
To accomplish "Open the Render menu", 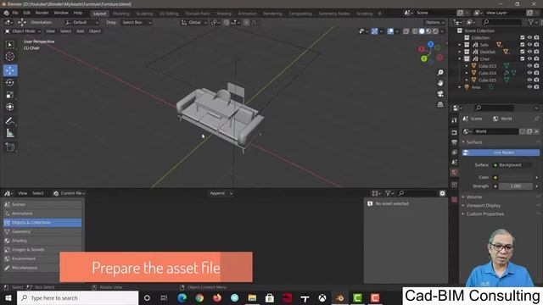I will tap(42, 14).
